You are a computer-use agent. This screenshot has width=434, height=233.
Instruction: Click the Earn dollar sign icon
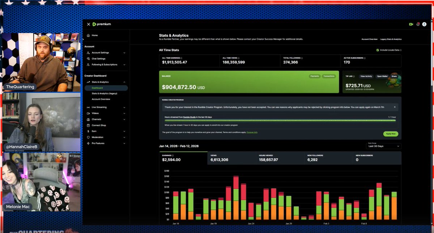point(88,131)
